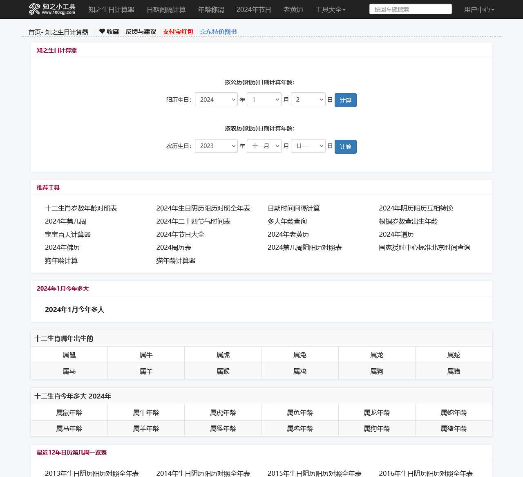Click the heart 收藏 favorite link
This screenshot has height=477, width=523.
[x=109, y=31]
